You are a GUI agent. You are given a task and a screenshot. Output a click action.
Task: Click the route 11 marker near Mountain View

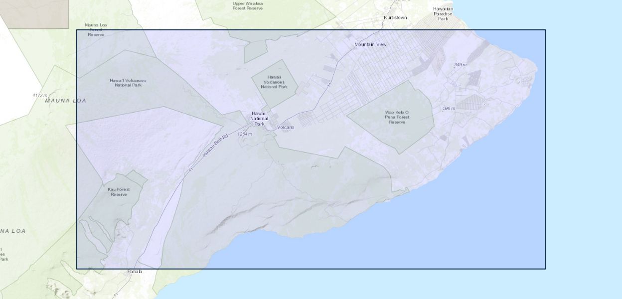coord(329,86)
